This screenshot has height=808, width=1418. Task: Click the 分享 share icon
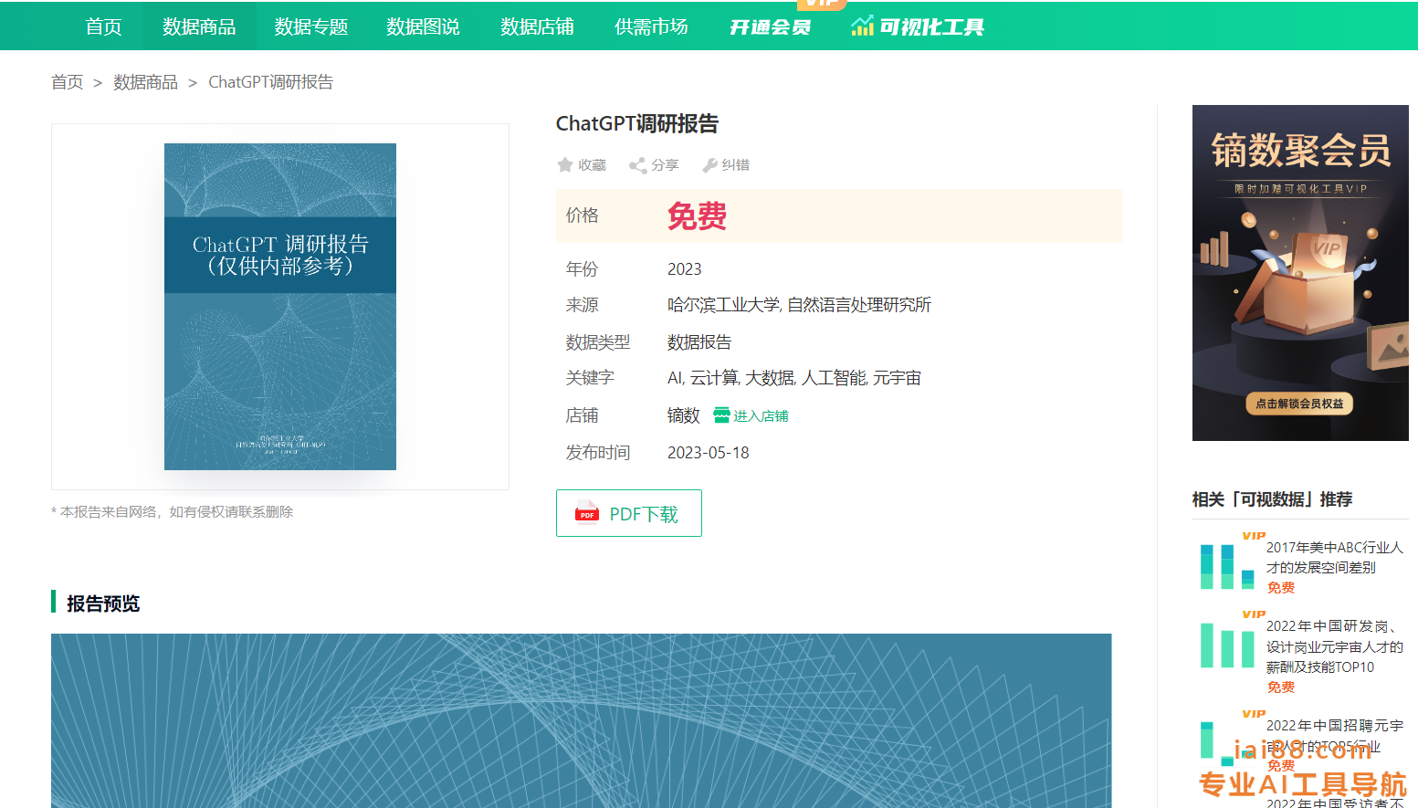[637, 165]
